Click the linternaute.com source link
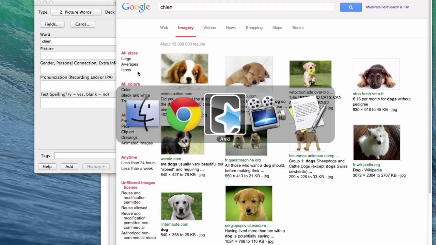 (174, 224)
